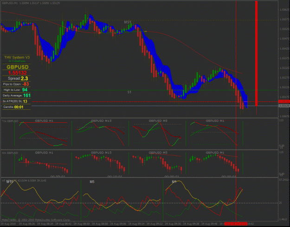290x227 pixels.
Task: Click the 19 Aug 08:50 time label
Action: (82, 224)
